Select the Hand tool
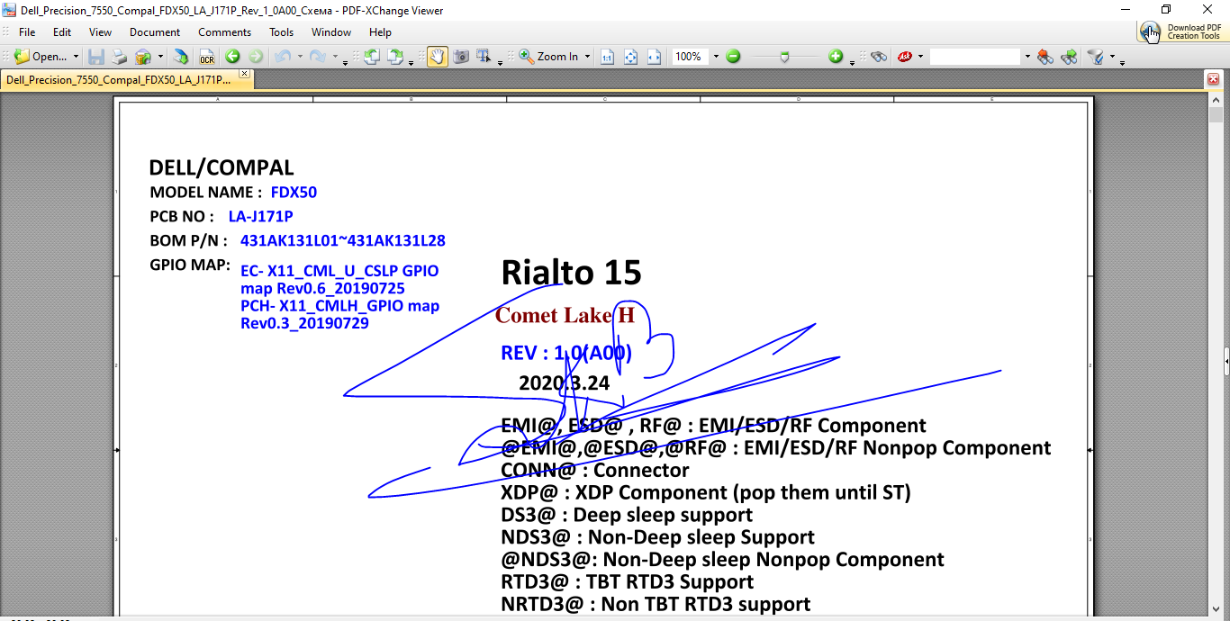This screenshot has width=1230, height=621. (x=437, y=57)
